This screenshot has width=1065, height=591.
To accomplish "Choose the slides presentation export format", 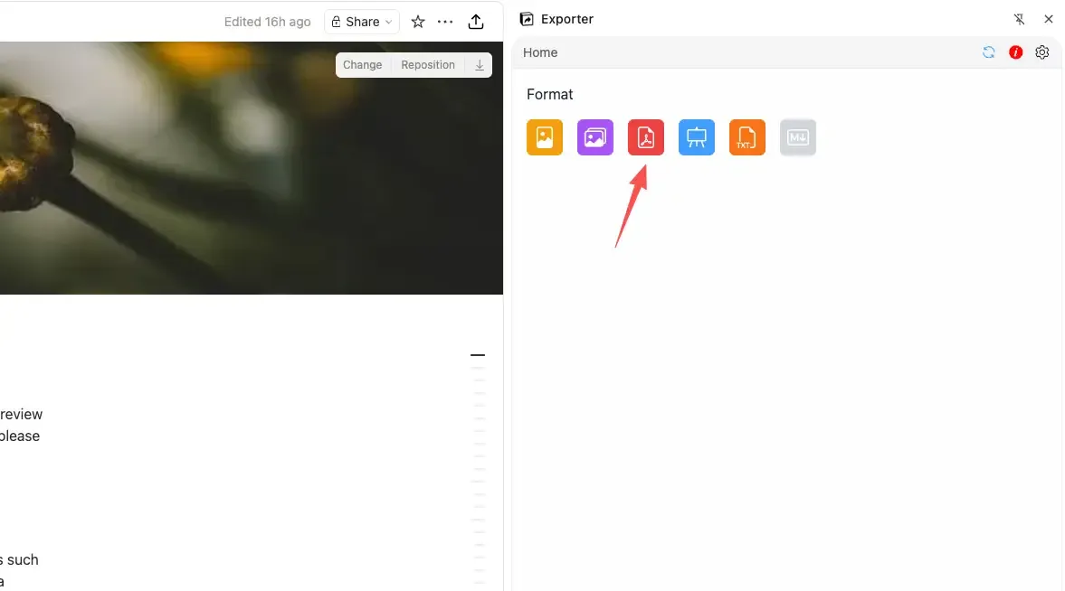I will click(x=696, y=136).
